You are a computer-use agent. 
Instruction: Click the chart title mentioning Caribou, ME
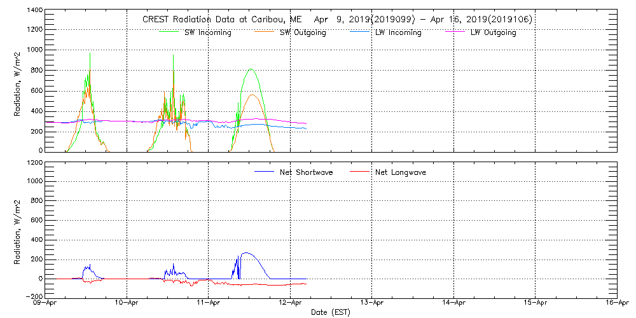[x=337, y=19]
